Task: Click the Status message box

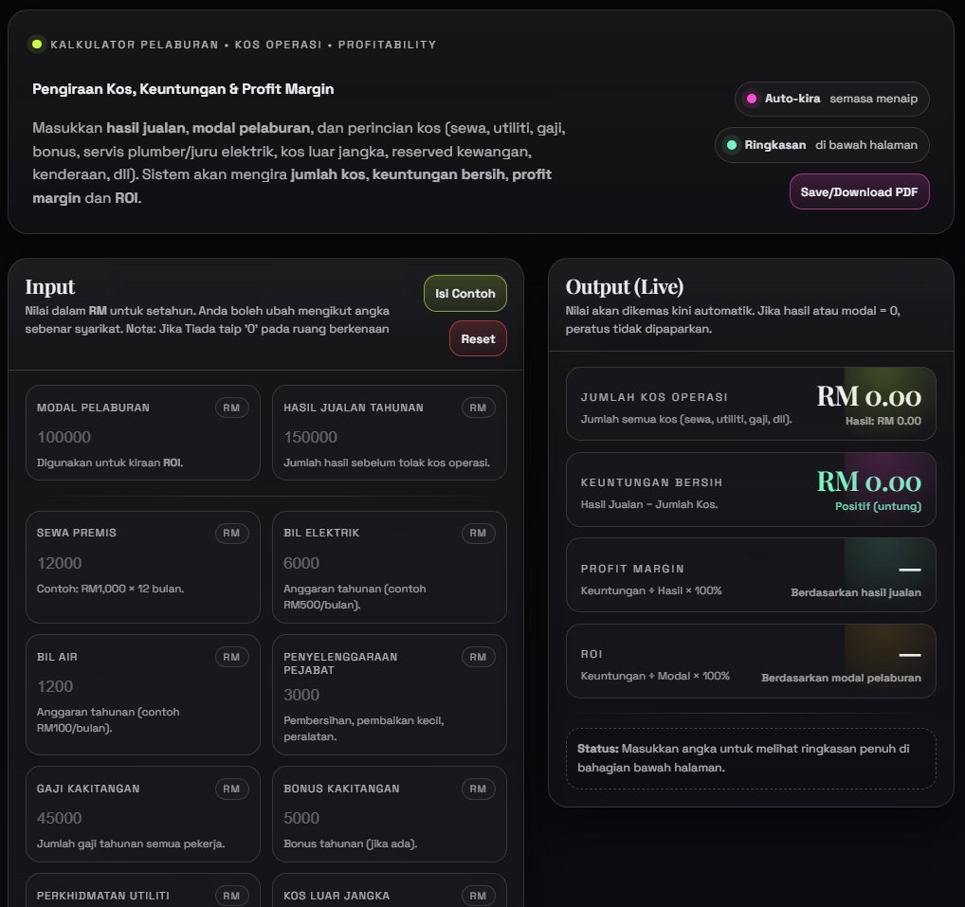Action: (751, 758)
